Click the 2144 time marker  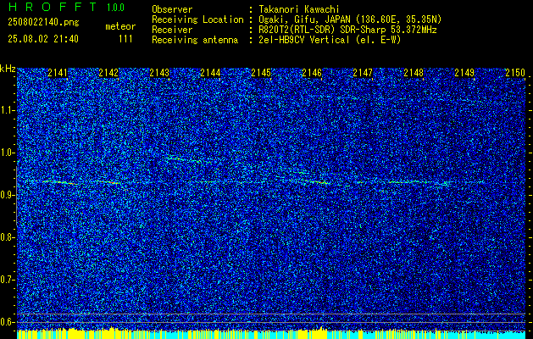[210, 73]
